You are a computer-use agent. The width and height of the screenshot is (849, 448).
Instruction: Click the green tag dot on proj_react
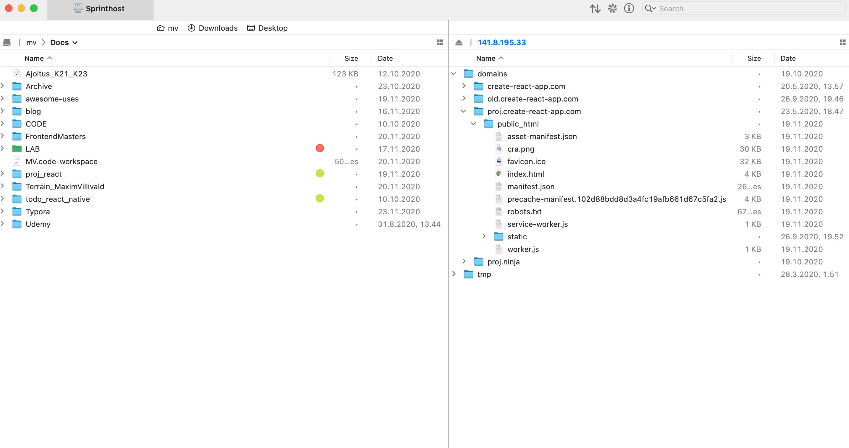point(320,173)
